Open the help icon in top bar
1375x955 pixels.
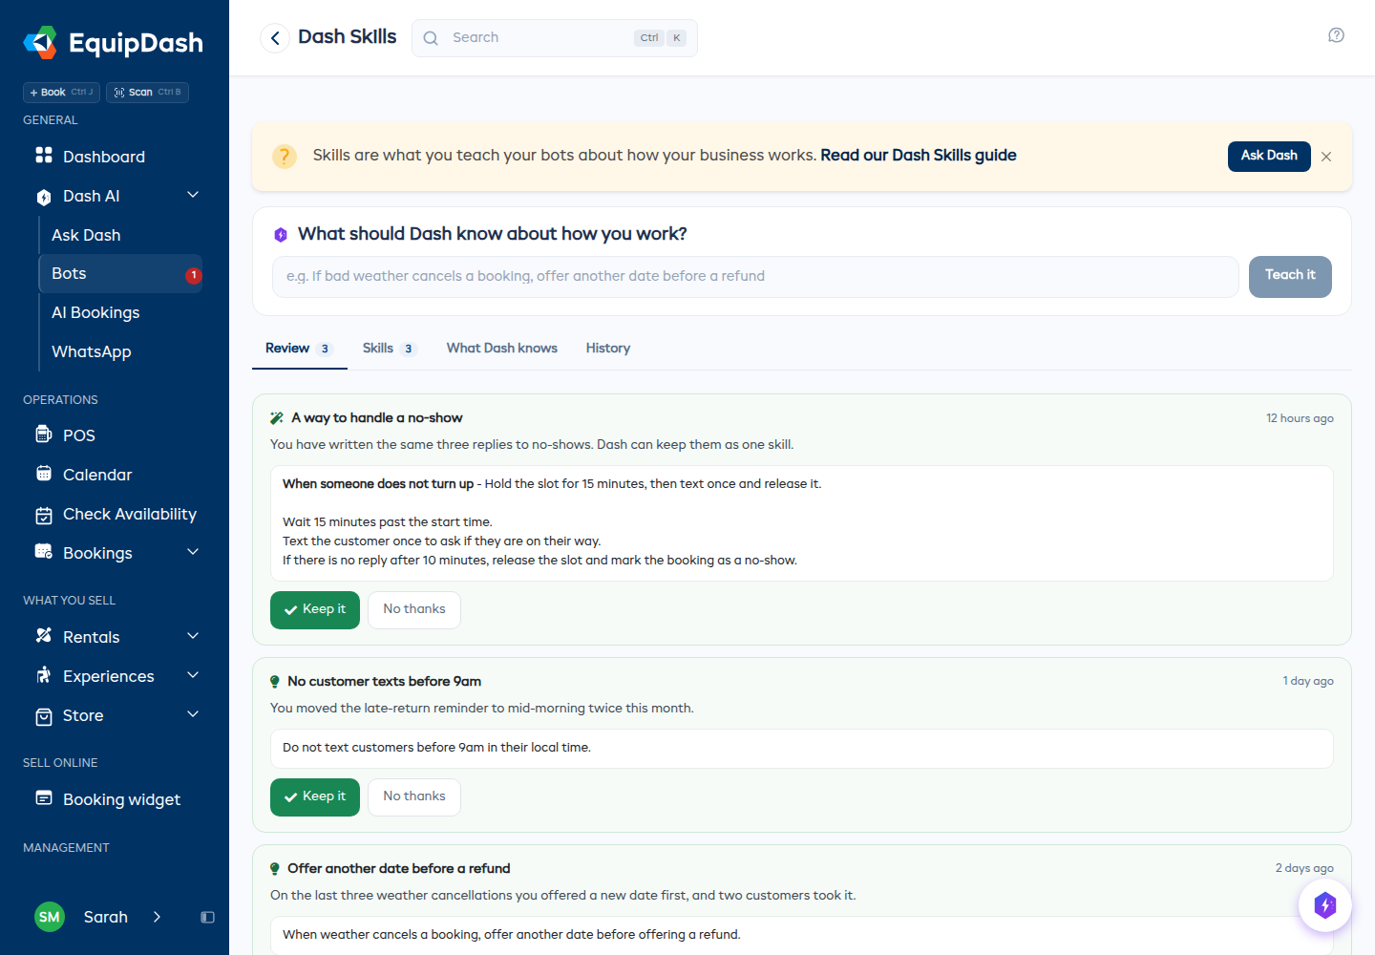(x=1336, y=35)
